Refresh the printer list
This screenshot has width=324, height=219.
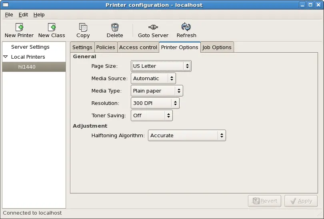pyautogui.click(x=186, y=27)
